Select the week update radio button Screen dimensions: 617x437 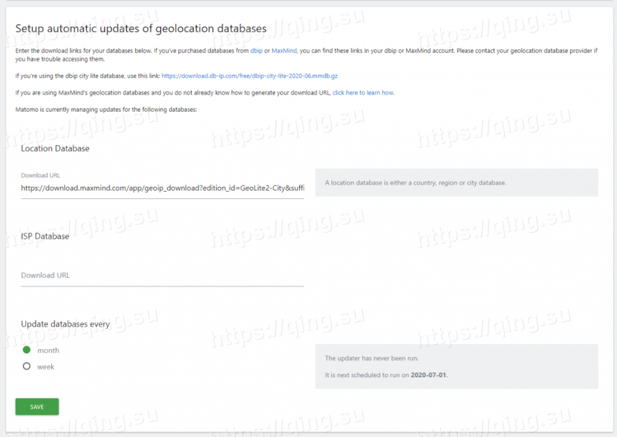[x=27, y=366]
